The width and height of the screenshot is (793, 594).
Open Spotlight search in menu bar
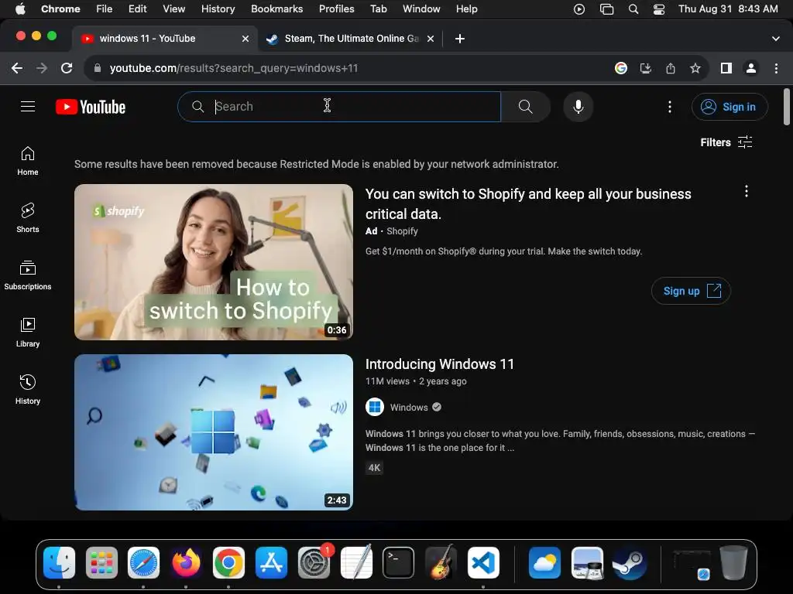coord(633,9)
